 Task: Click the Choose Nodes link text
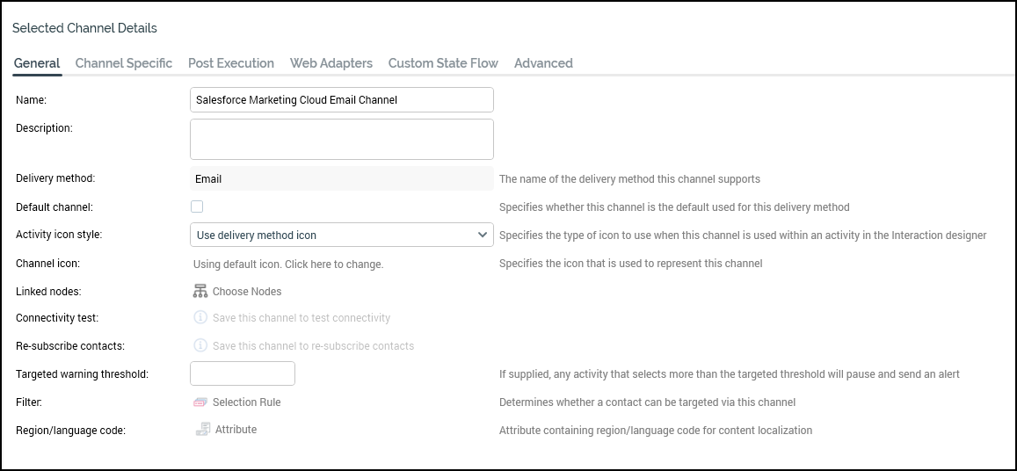pos(247,292)
